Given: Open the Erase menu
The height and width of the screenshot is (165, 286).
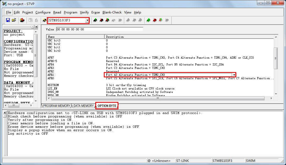Looking at the screenshot, I should pyautogui.click(x=96, y=12).
